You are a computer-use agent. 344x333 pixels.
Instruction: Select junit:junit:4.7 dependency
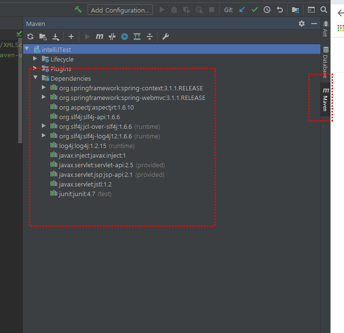coord(77,194)
